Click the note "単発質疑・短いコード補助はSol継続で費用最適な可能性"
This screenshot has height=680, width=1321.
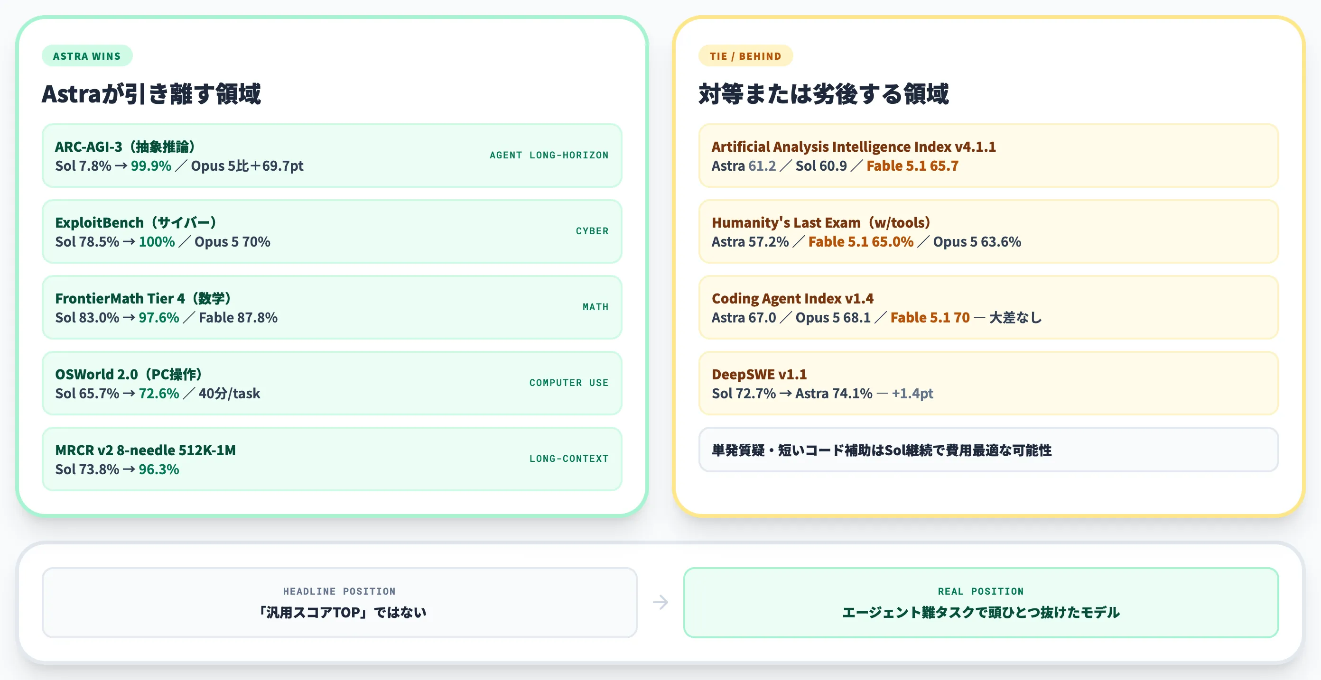[x=882, y=450]
